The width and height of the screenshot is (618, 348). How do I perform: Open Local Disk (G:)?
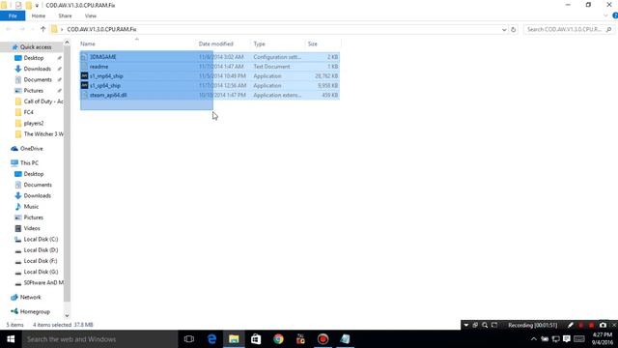pyautogui.click(x=41, y=272)
